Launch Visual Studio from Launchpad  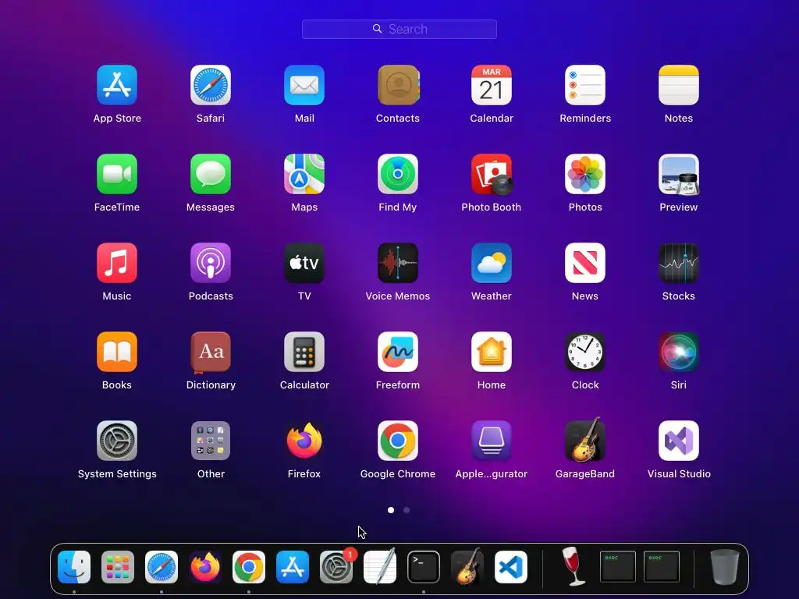[679, 441]
